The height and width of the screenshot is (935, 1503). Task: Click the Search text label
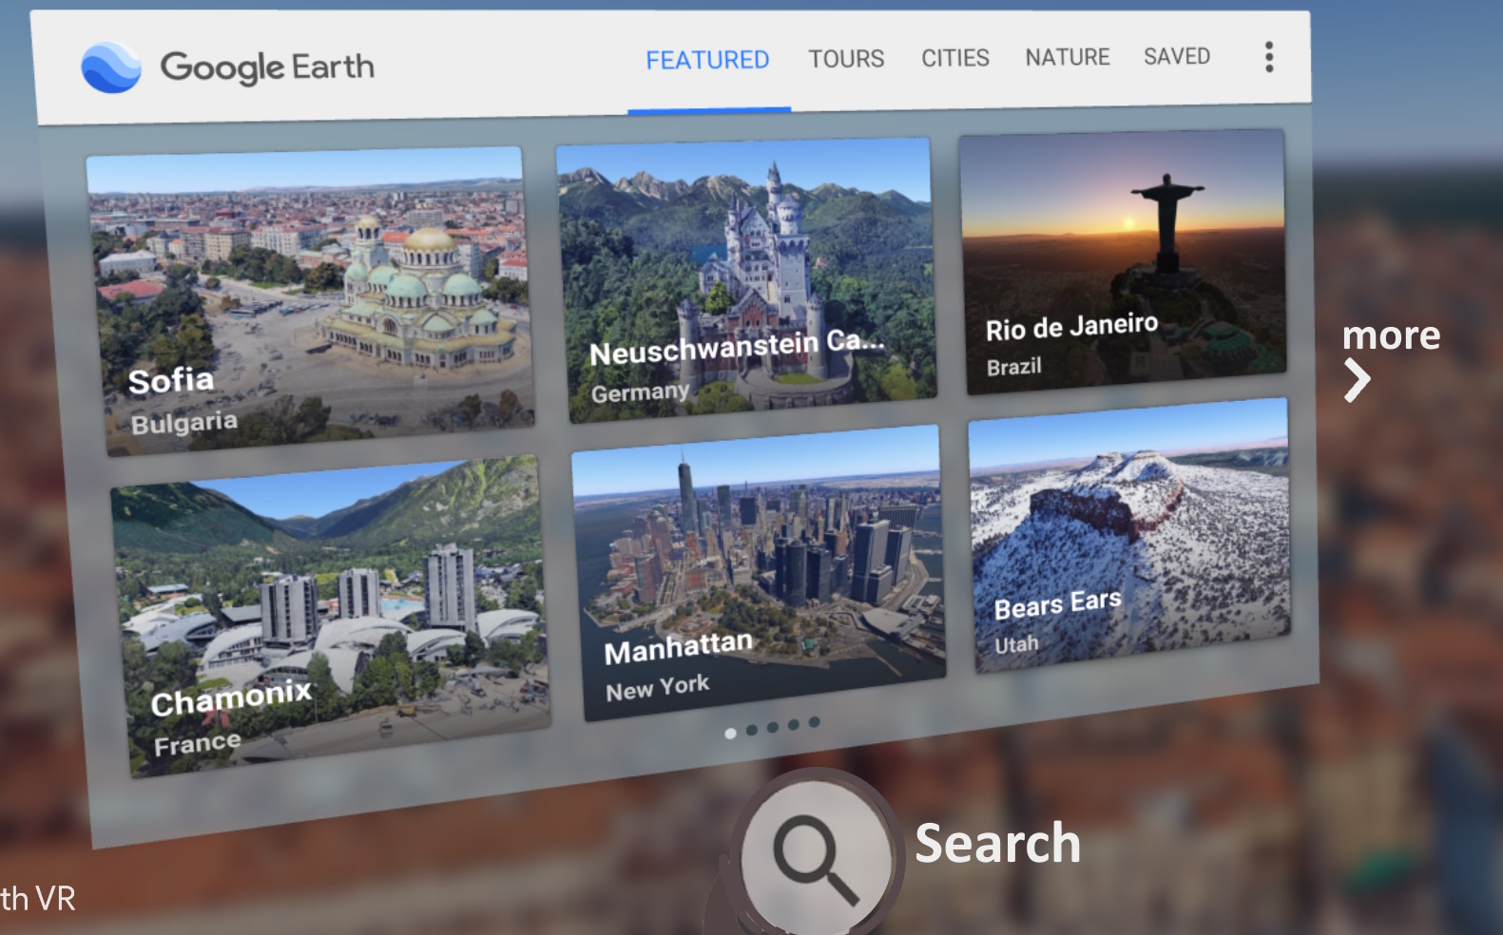coord(997,843)
